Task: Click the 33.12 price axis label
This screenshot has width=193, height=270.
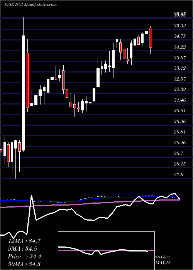Action: [x=179, y=68]
